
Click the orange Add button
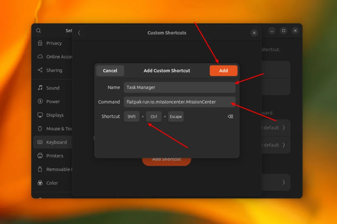pyautogui.click(x=223, y=71)
